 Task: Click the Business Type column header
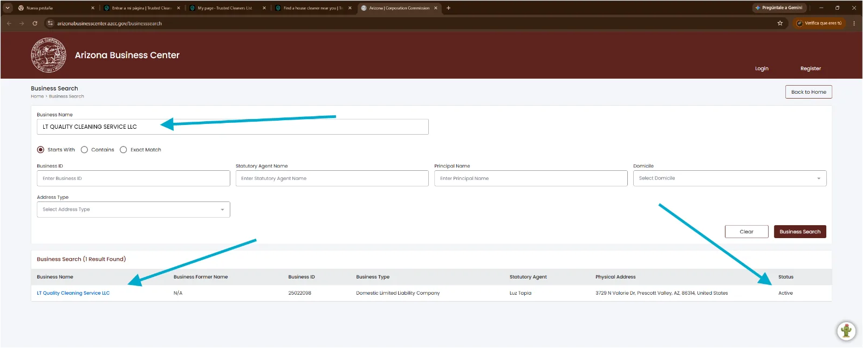[x=373, y=277]
